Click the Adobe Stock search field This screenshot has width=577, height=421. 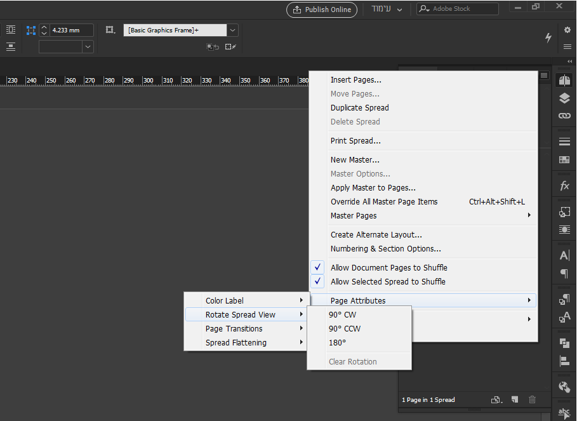click(x=458, y=9)
